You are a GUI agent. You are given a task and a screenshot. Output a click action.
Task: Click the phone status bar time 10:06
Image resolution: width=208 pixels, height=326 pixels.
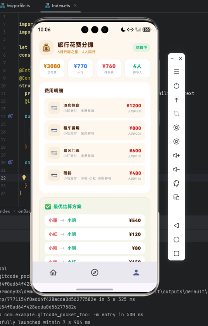[x=44, y=30]
